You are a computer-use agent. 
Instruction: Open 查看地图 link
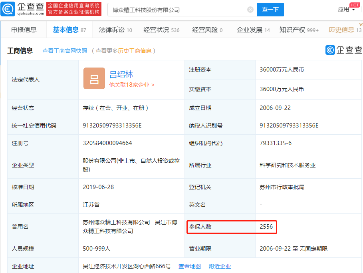(x=190, y=266)
